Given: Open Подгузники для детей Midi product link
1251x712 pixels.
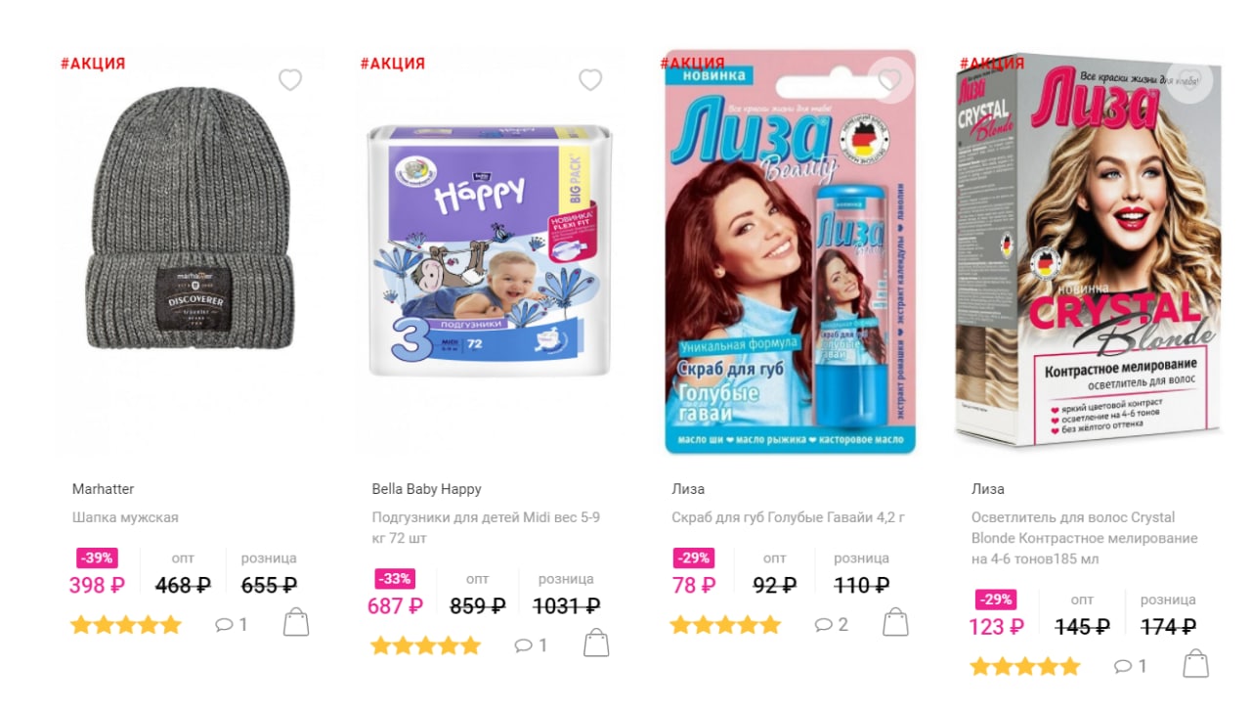Looking at the screenshot, I should 486,528.
